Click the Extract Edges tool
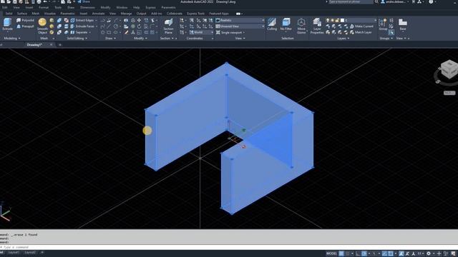 pos(82,21)
